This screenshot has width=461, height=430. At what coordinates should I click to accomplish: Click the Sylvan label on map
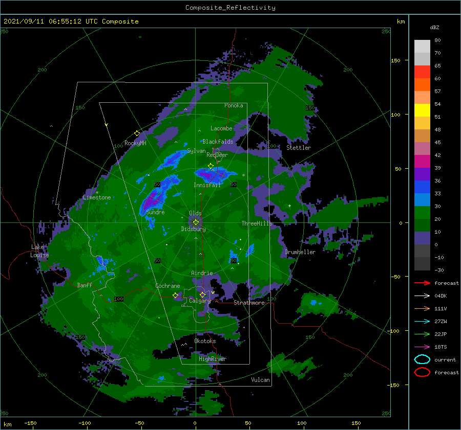click(196, 151)
